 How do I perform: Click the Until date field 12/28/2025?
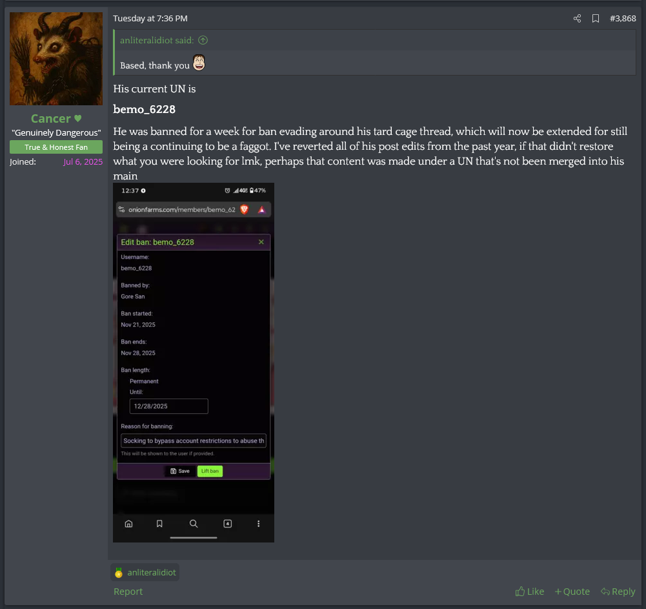coord(168,406)
